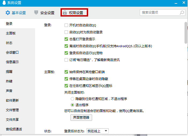Viewport: 188px width, 136px height.
Task: Switch to the 安全设置 tab
Action: click(44, 13)
